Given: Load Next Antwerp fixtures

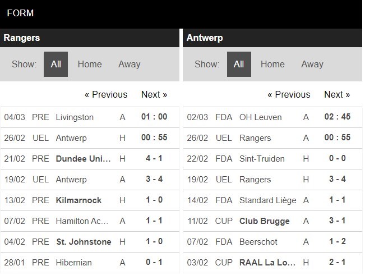Looking at the screenshot, I should [x=337, y=94].
